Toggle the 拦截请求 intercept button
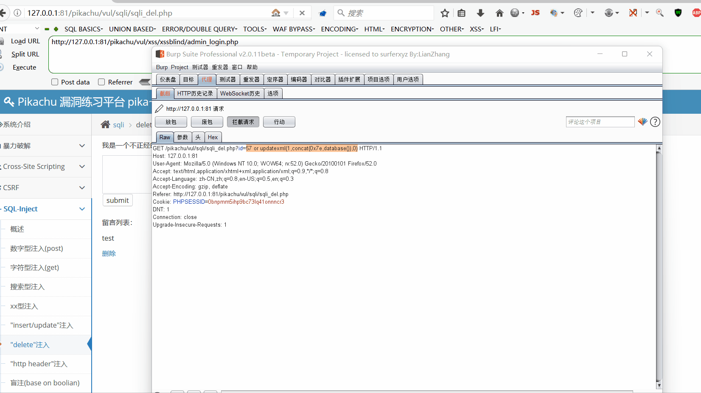701x393 pixels. pos(243,122)
